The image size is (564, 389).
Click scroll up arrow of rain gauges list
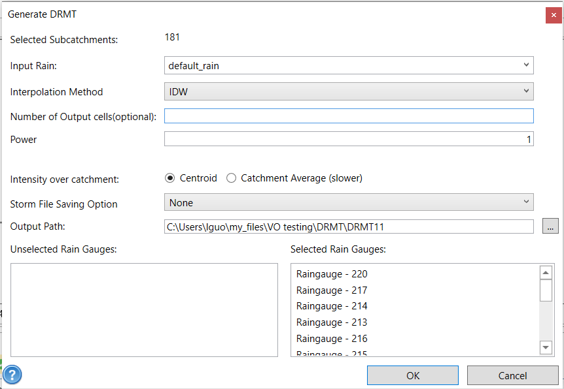(x=546, y=272)
